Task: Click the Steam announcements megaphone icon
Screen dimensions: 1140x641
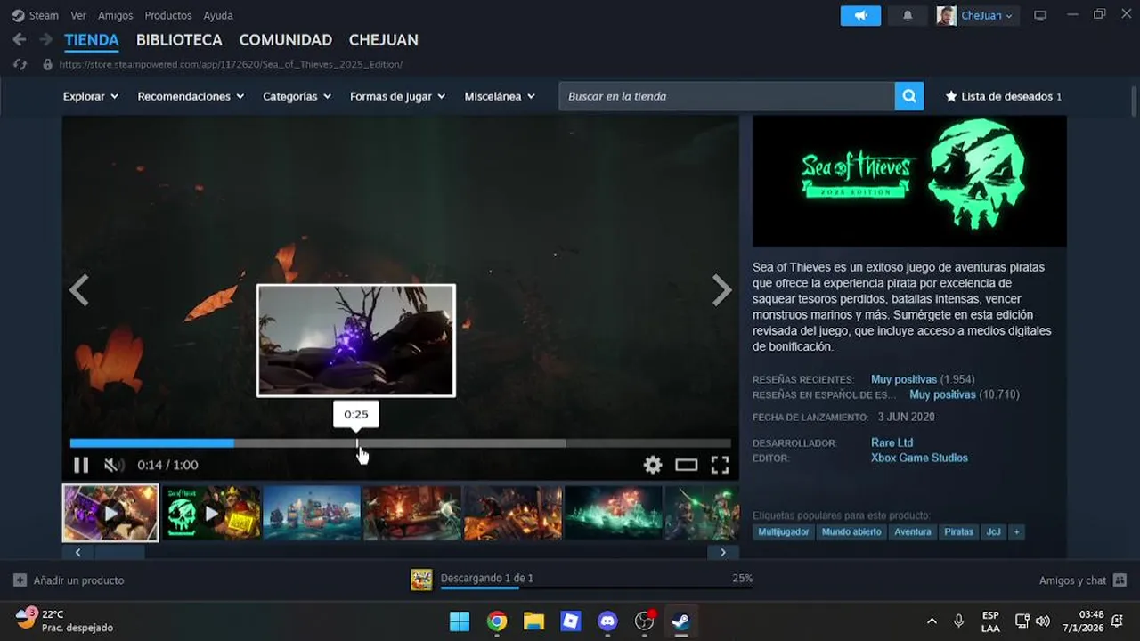Action: click(x=860, y=16)
